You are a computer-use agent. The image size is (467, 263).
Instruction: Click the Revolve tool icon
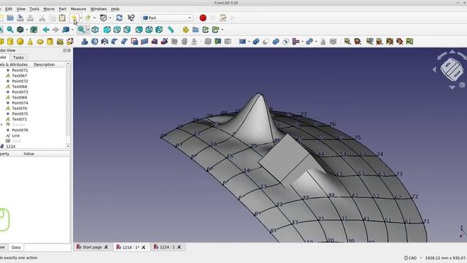click(95, 42)
